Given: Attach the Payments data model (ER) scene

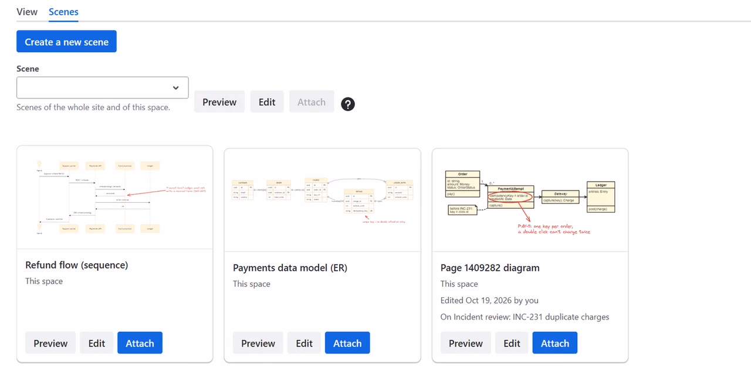Looking at the screenshot, I should click(x=347, y=343).
